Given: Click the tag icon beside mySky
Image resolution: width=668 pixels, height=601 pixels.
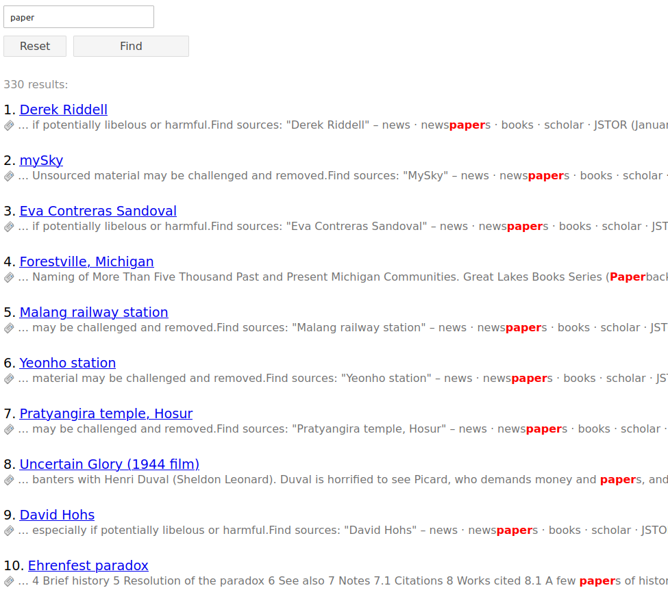Looking at the screenshot, I should [x=9, y=176].
